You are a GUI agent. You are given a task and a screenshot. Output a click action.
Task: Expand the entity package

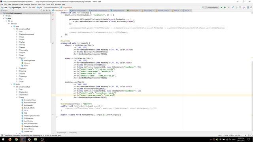(17, 45)
